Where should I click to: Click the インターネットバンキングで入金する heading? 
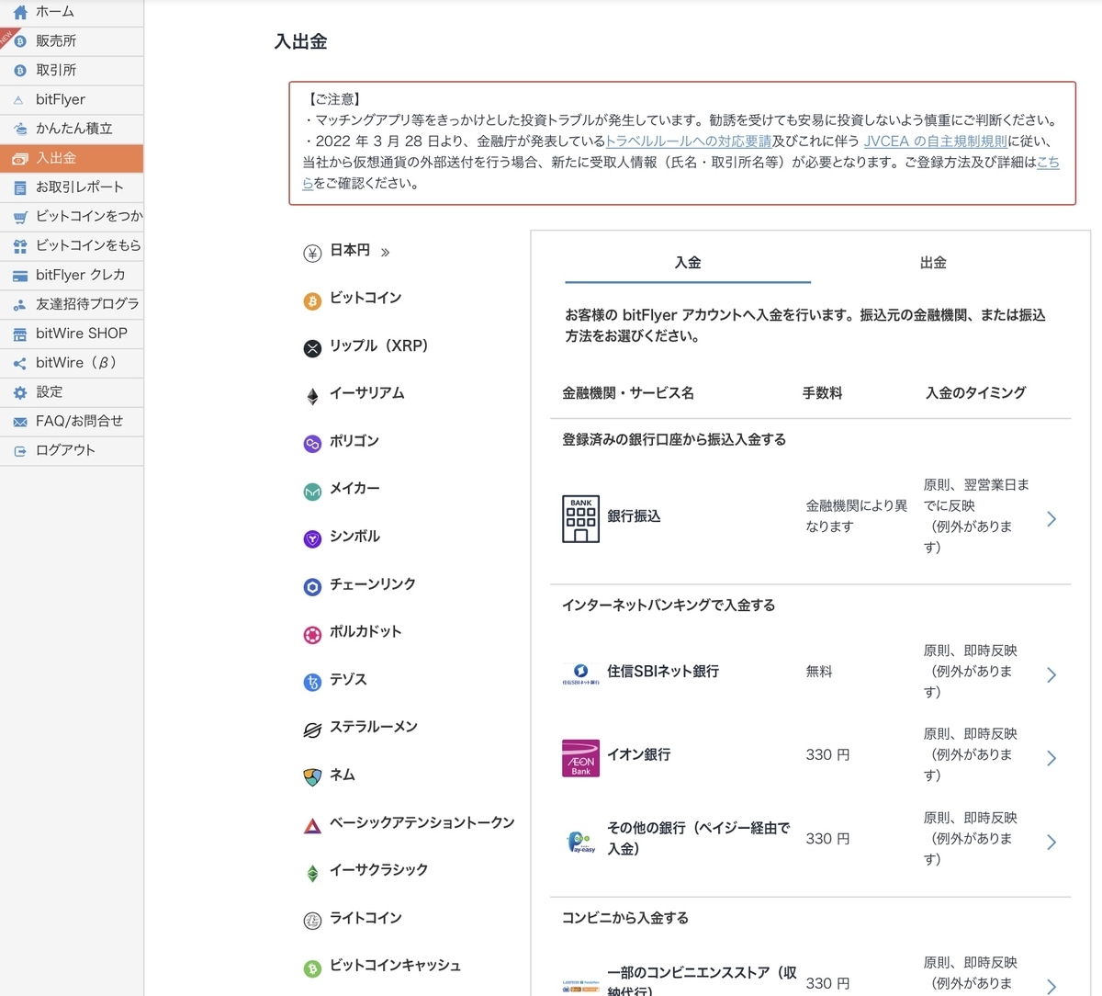(669, 605)
